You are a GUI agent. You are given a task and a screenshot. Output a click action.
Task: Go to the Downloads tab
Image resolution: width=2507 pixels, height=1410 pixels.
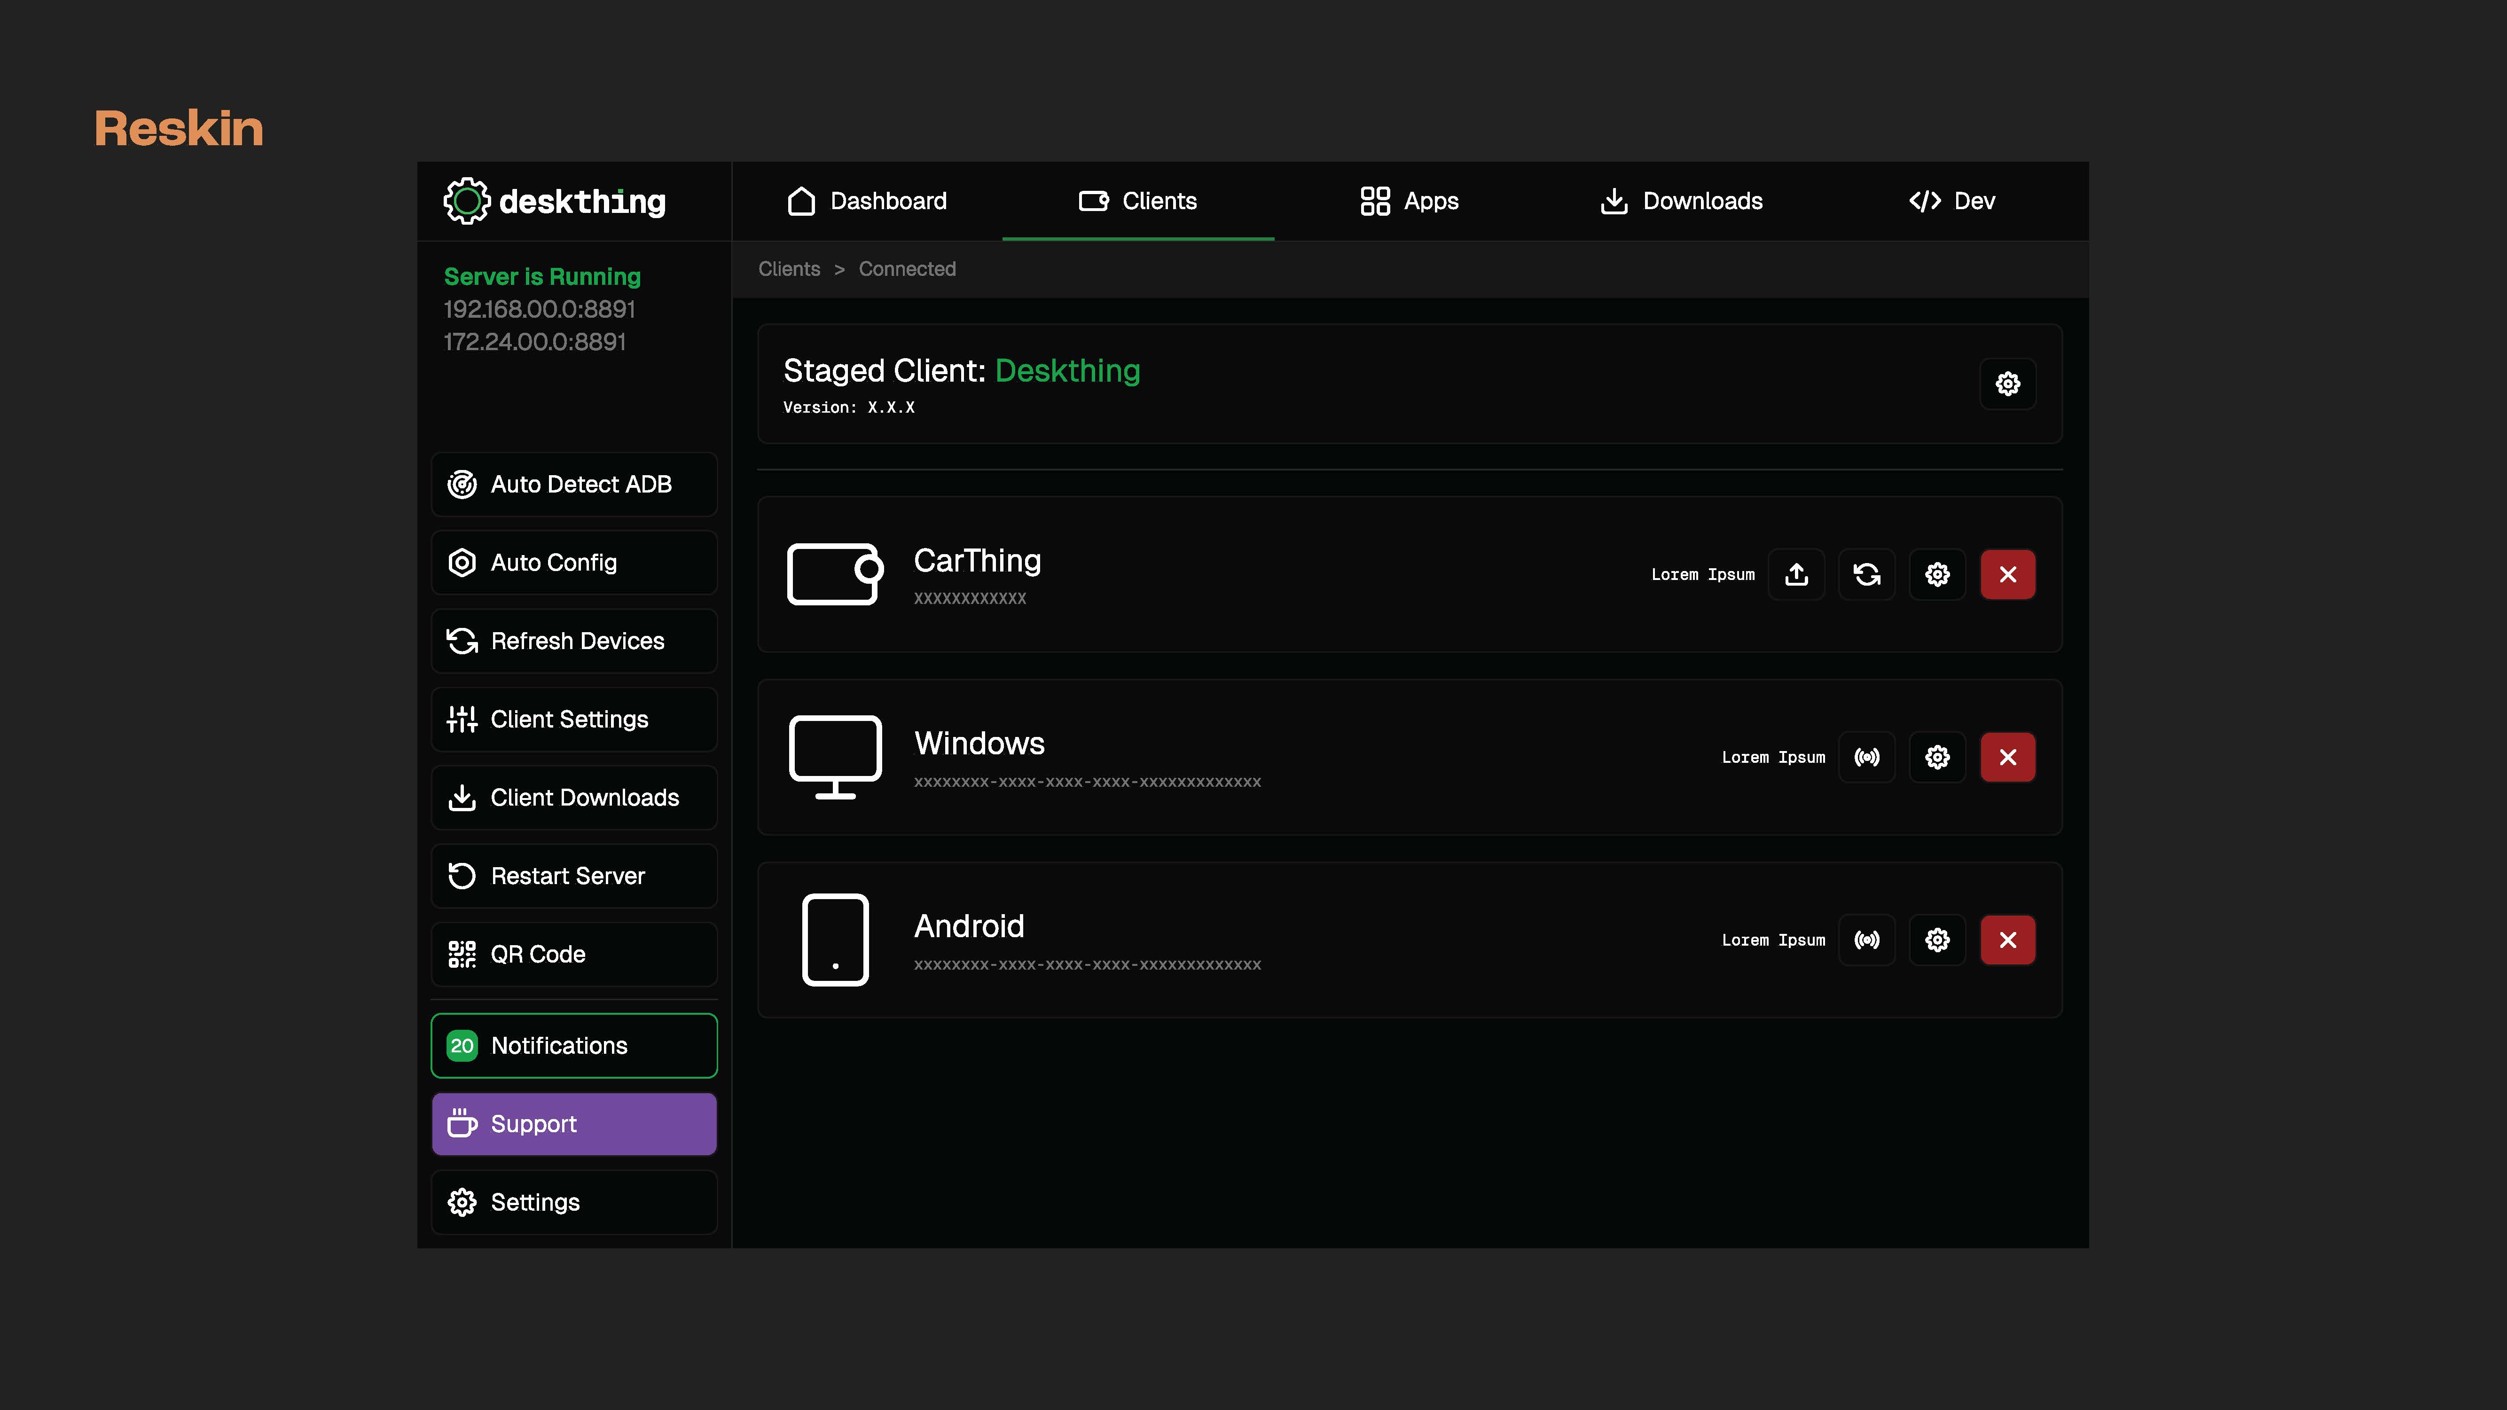coord(1681,202)
